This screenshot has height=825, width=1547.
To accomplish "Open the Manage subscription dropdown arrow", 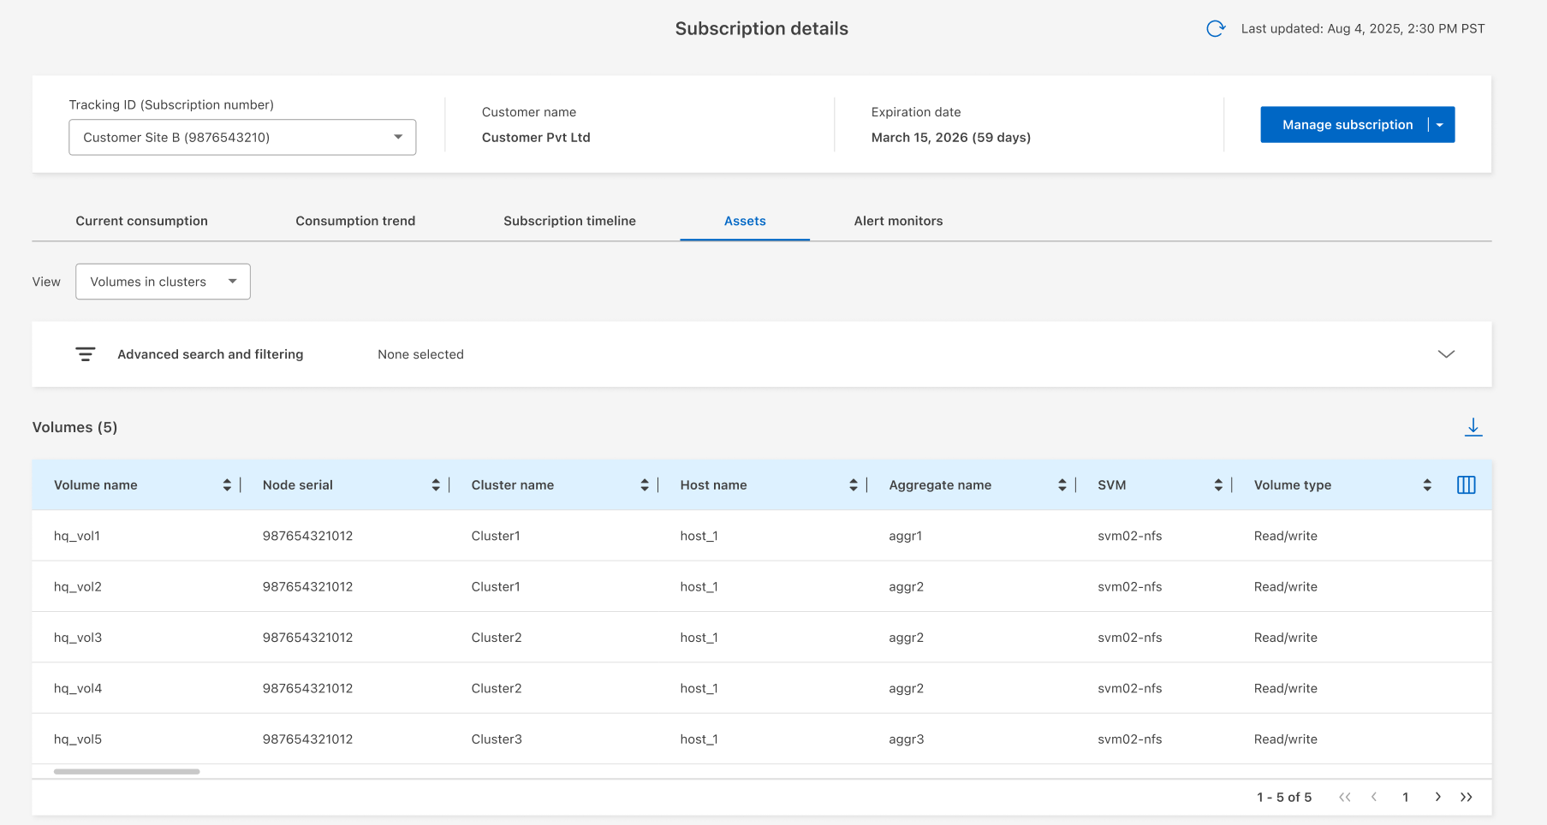I will click(x=1440, y=125).
